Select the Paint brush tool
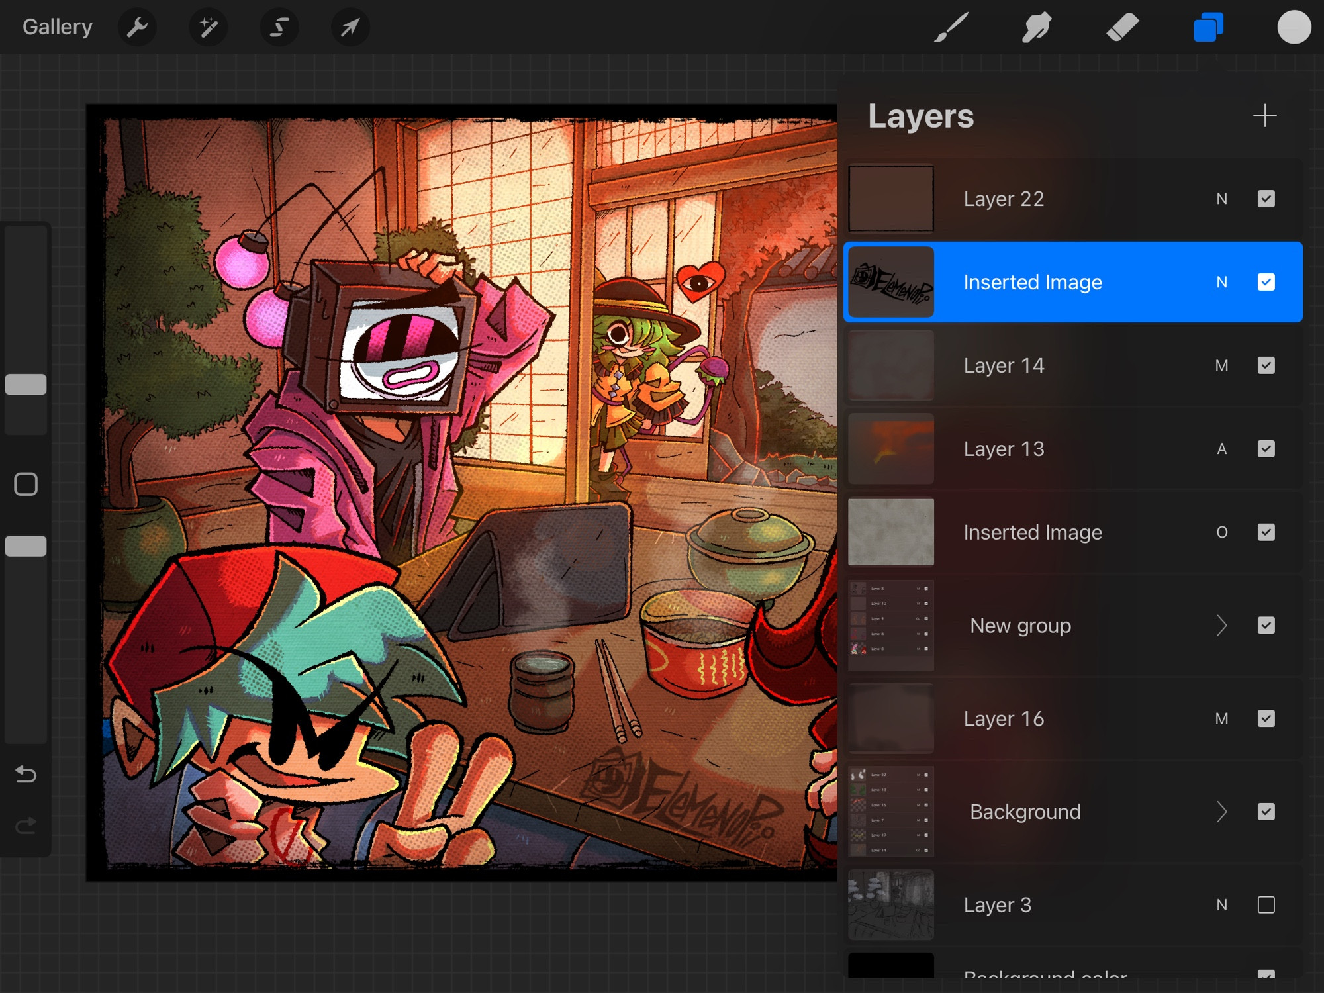The width and height of the screenshot is (1324, 993). pos(951,27)
